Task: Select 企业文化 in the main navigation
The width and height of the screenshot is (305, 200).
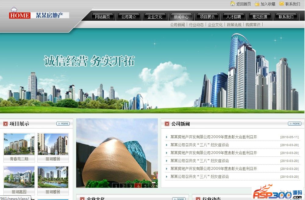Action: click(155, 17)
